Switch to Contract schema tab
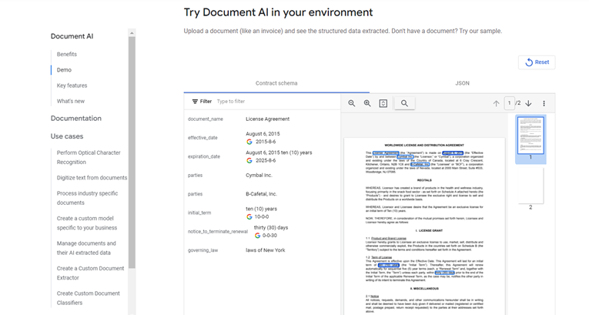The image size is (589, 315). coord(276,83)
